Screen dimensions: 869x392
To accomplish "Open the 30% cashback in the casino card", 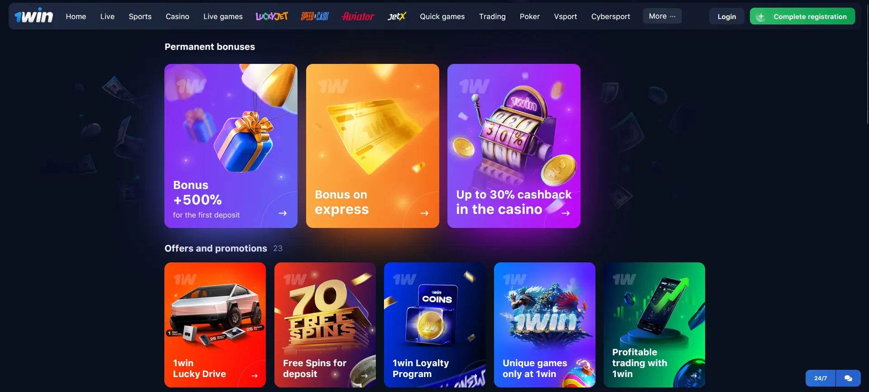I will pyautogui.click(x=514, y=146).
